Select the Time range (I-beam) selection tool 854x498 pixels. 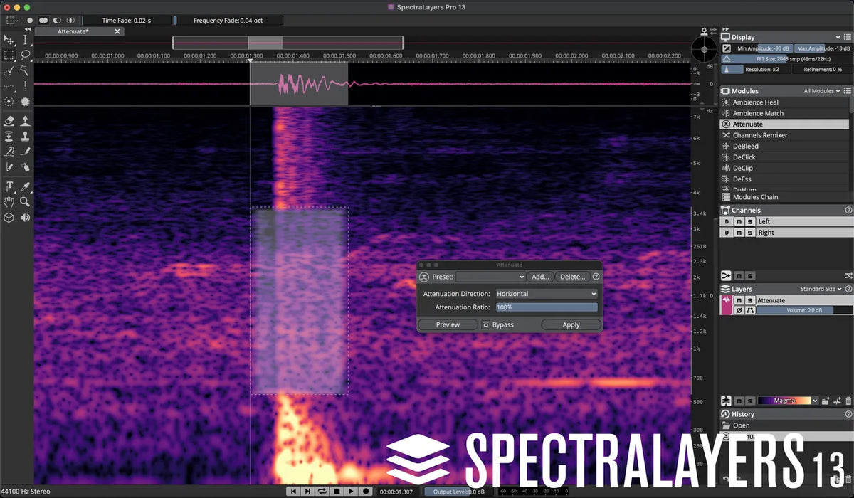[26, 40]
